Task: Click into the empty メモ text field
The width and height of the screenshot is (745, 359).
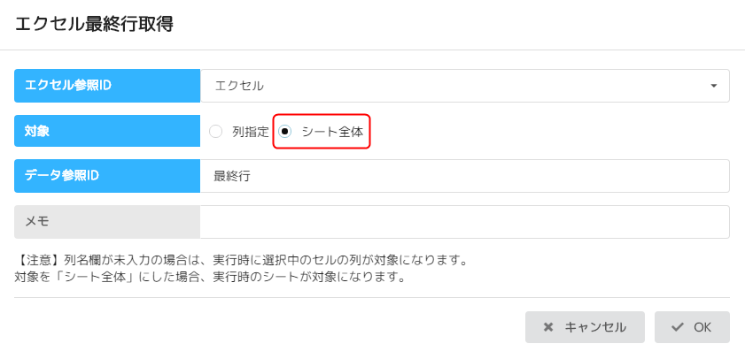Action: point(464,222)
